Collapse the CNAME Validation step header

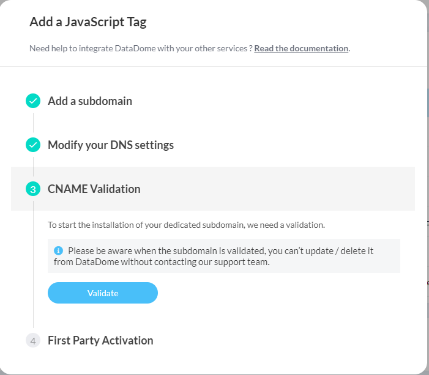click(94, 189)
